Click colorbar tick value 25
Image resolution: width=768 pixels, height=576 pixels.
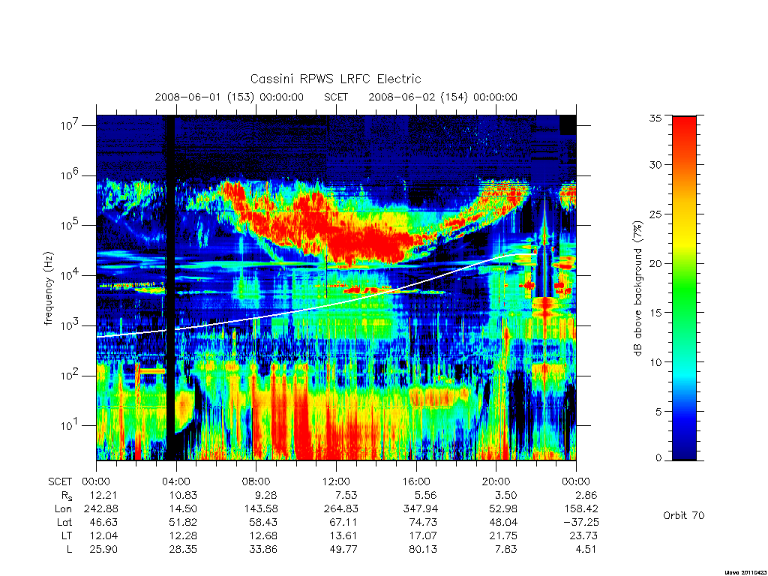point(655,214)
